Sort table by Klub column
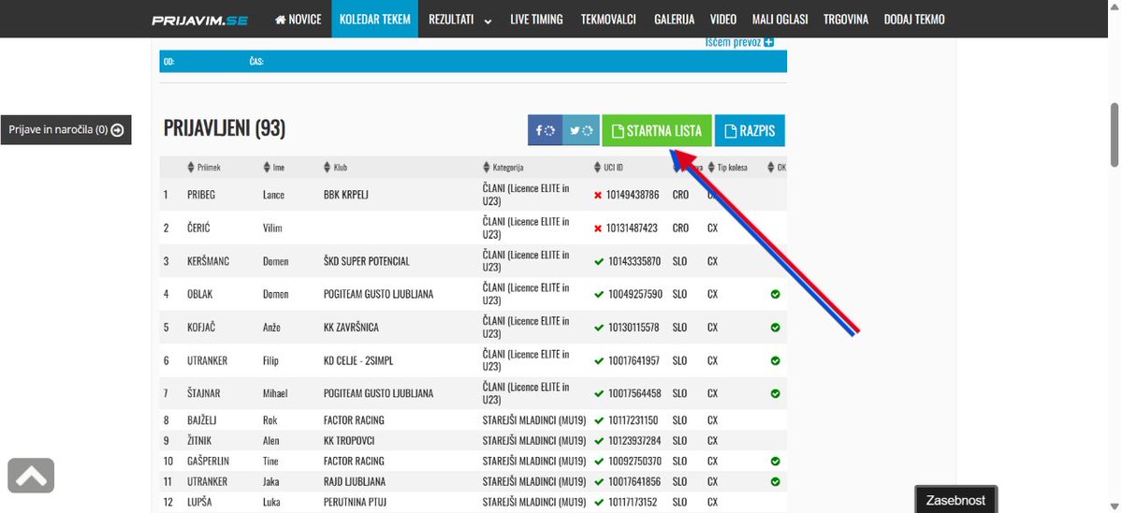 [x=335, y=168]
